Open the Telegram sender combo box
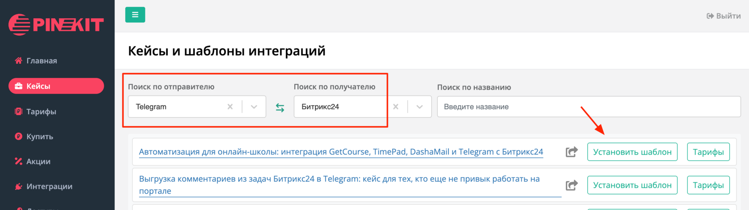 (197, 107)
